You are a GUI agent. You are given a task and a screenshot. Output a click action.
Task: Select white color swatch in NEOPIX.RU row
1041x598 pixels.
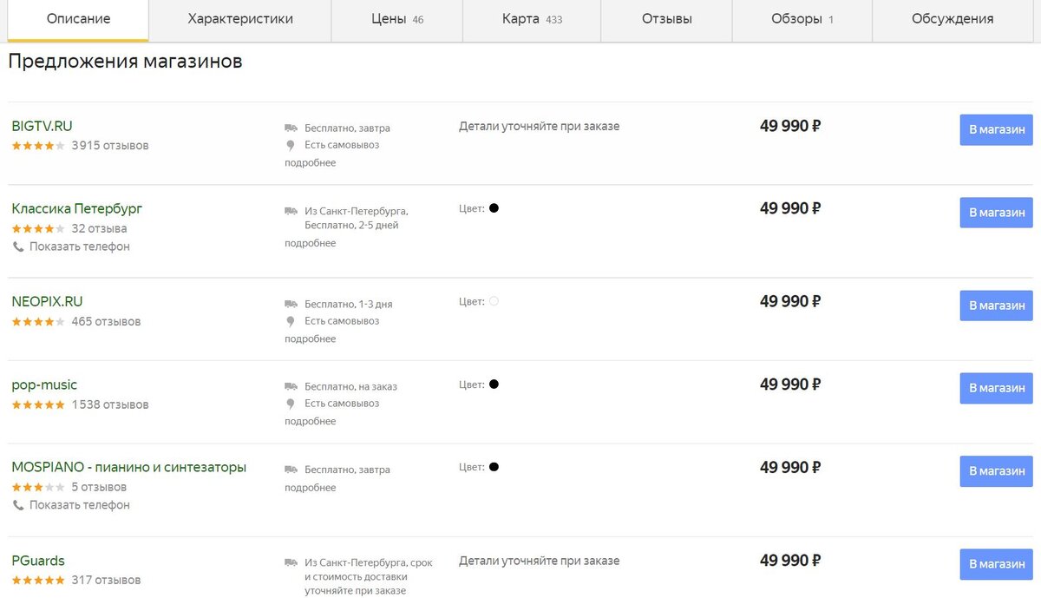coord(494,301)
